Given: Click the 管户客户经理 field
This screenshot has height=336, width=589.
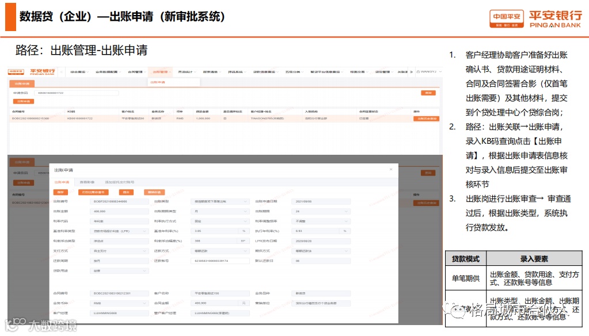Looking at the screenshot, I should [x=220, y=313].
